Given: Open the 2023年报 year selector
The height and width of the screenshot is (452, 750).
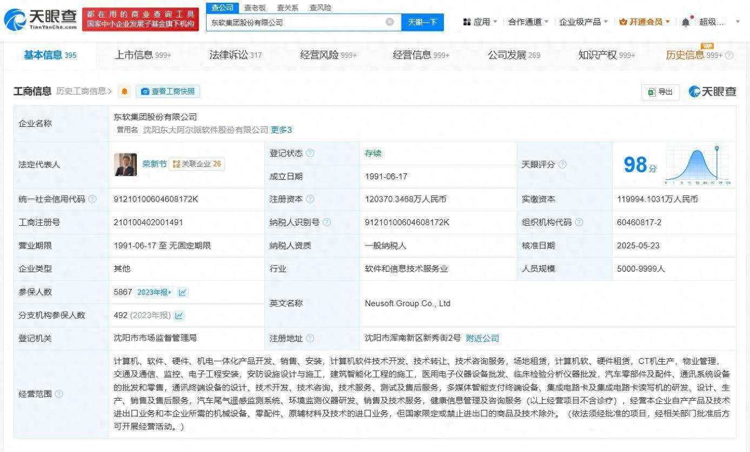Looking at the screenshot, I should click(154, 292).
